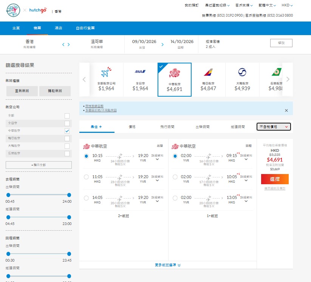Viewport: 311px width, 282px height.
Task: Select the Korean Air card $4,939
Action: coord(242,80)
